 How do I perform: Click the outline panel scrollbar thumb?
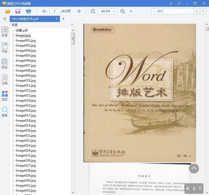73,38
